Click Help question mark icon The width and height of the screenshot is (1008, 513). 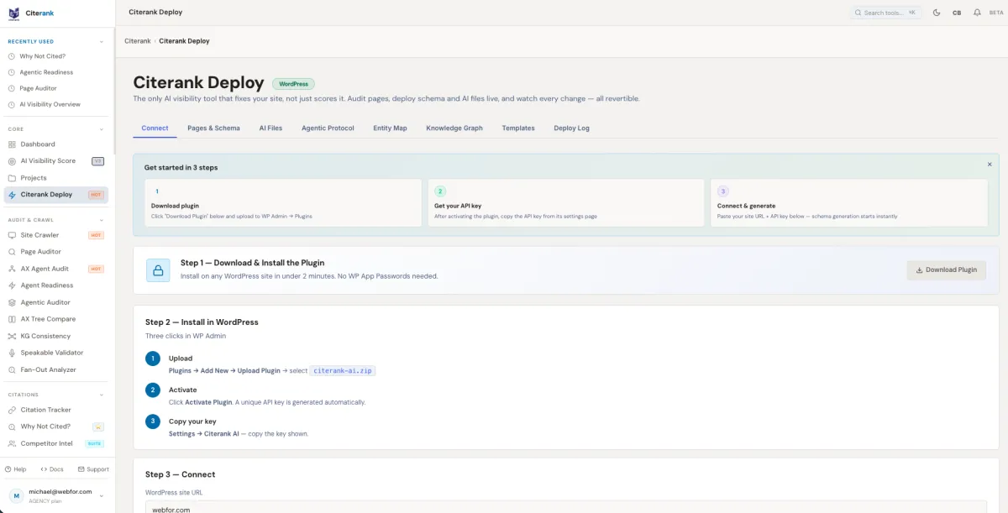[8, 469]
